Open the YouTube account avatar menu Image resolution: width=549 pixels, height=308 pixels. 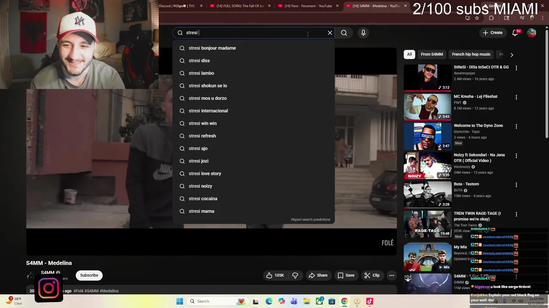click(532, 33)
